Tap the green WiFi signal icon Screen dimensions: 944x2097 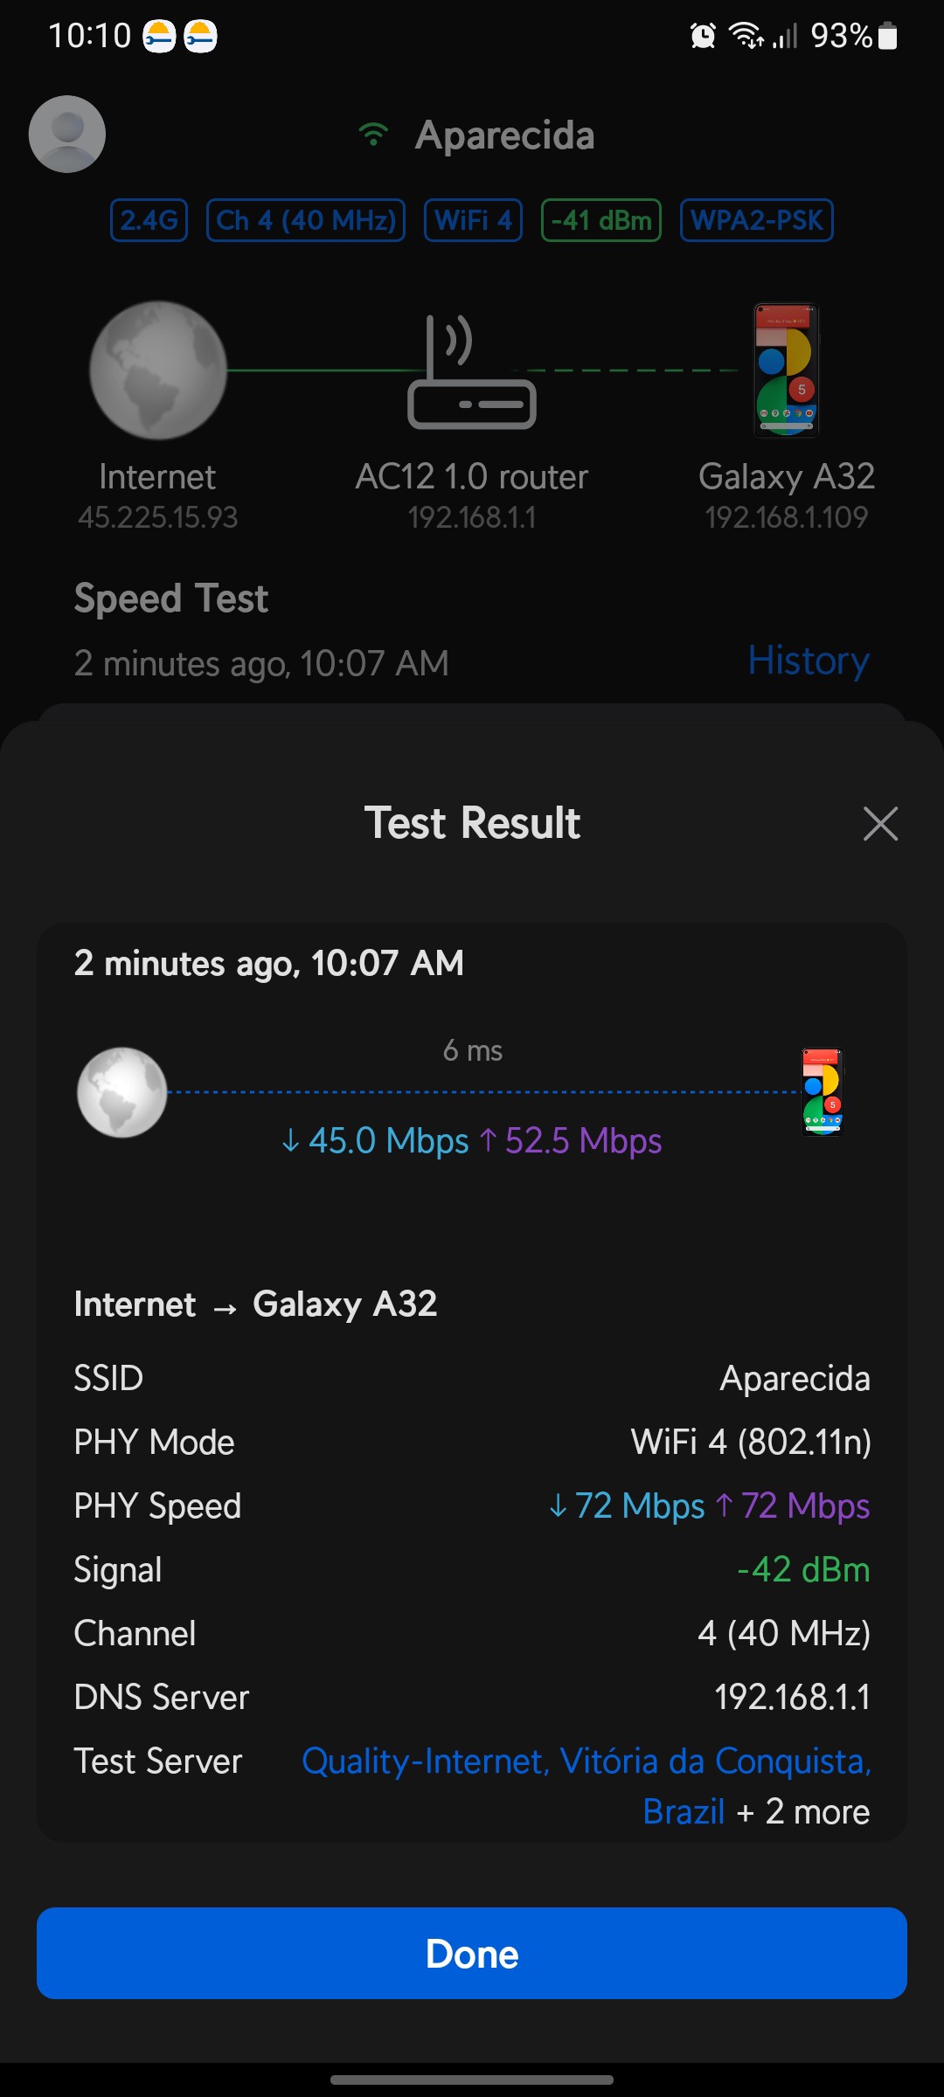click(373, 135)
